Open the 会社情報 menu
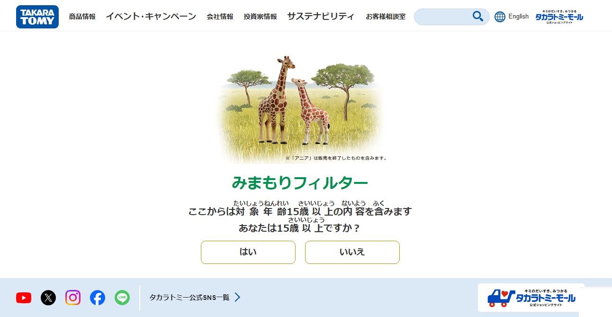Image resolution: width=612 pixels, height=317 pixels. [x=220, y=17]
